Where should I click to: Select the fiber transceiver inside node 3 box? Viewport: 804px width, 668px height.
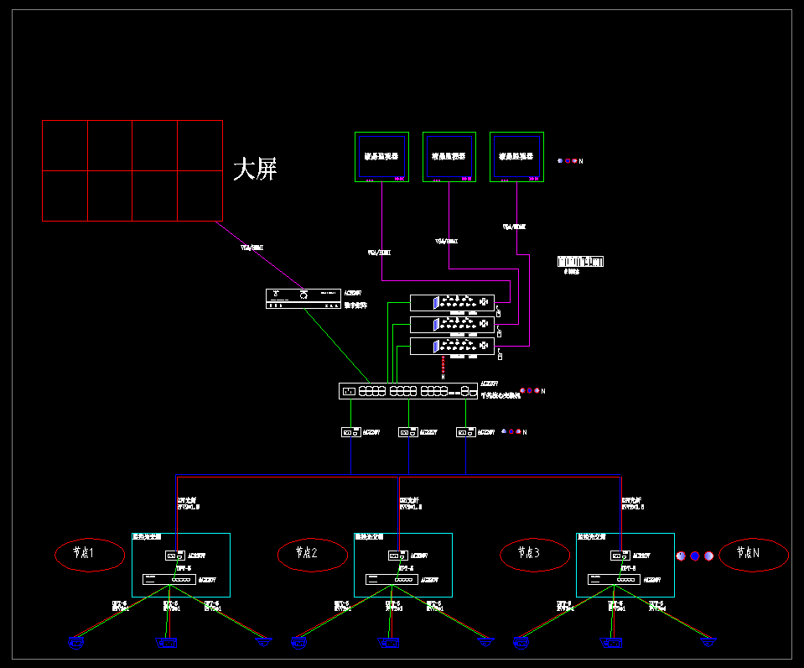620,556
